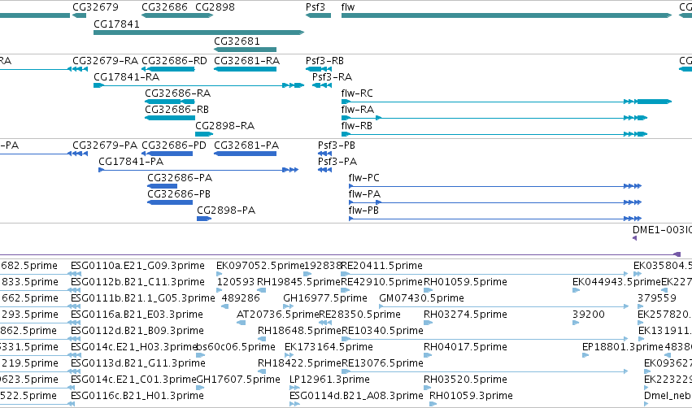
Task: Select transcript CG32686-RD
Action: pos(174,60)
